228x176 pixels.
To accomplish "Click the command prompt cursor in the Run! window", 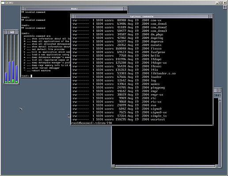I will pos(31,76).
